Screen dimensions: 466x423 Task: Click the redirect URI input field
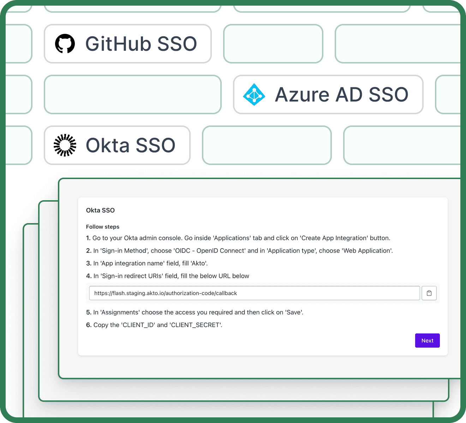[x=254, y=293]
